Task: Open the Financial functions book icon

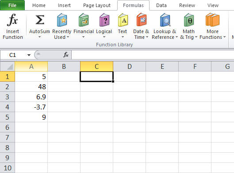Action: pos(84,20)
